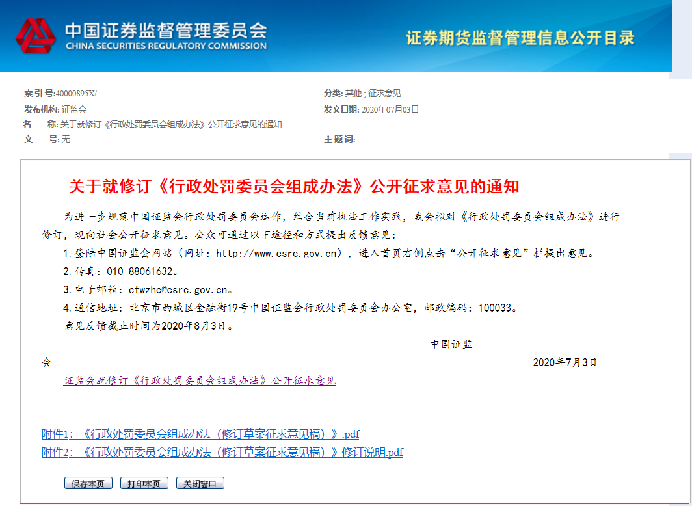Screen dimensions: 692x506
Task: Click the 文号 value 无
Action: click(66, 140)
